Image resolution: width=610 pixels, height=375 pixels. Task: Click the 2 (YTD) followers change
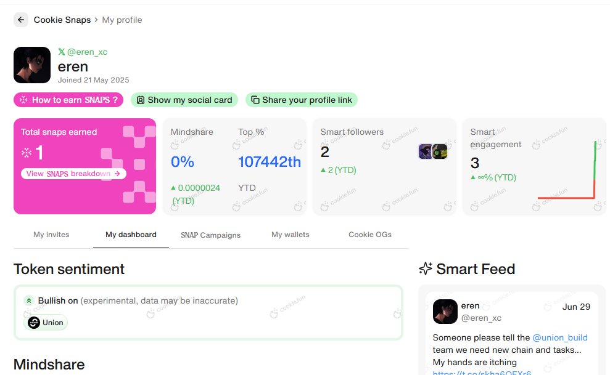click(x=339, y=170)
